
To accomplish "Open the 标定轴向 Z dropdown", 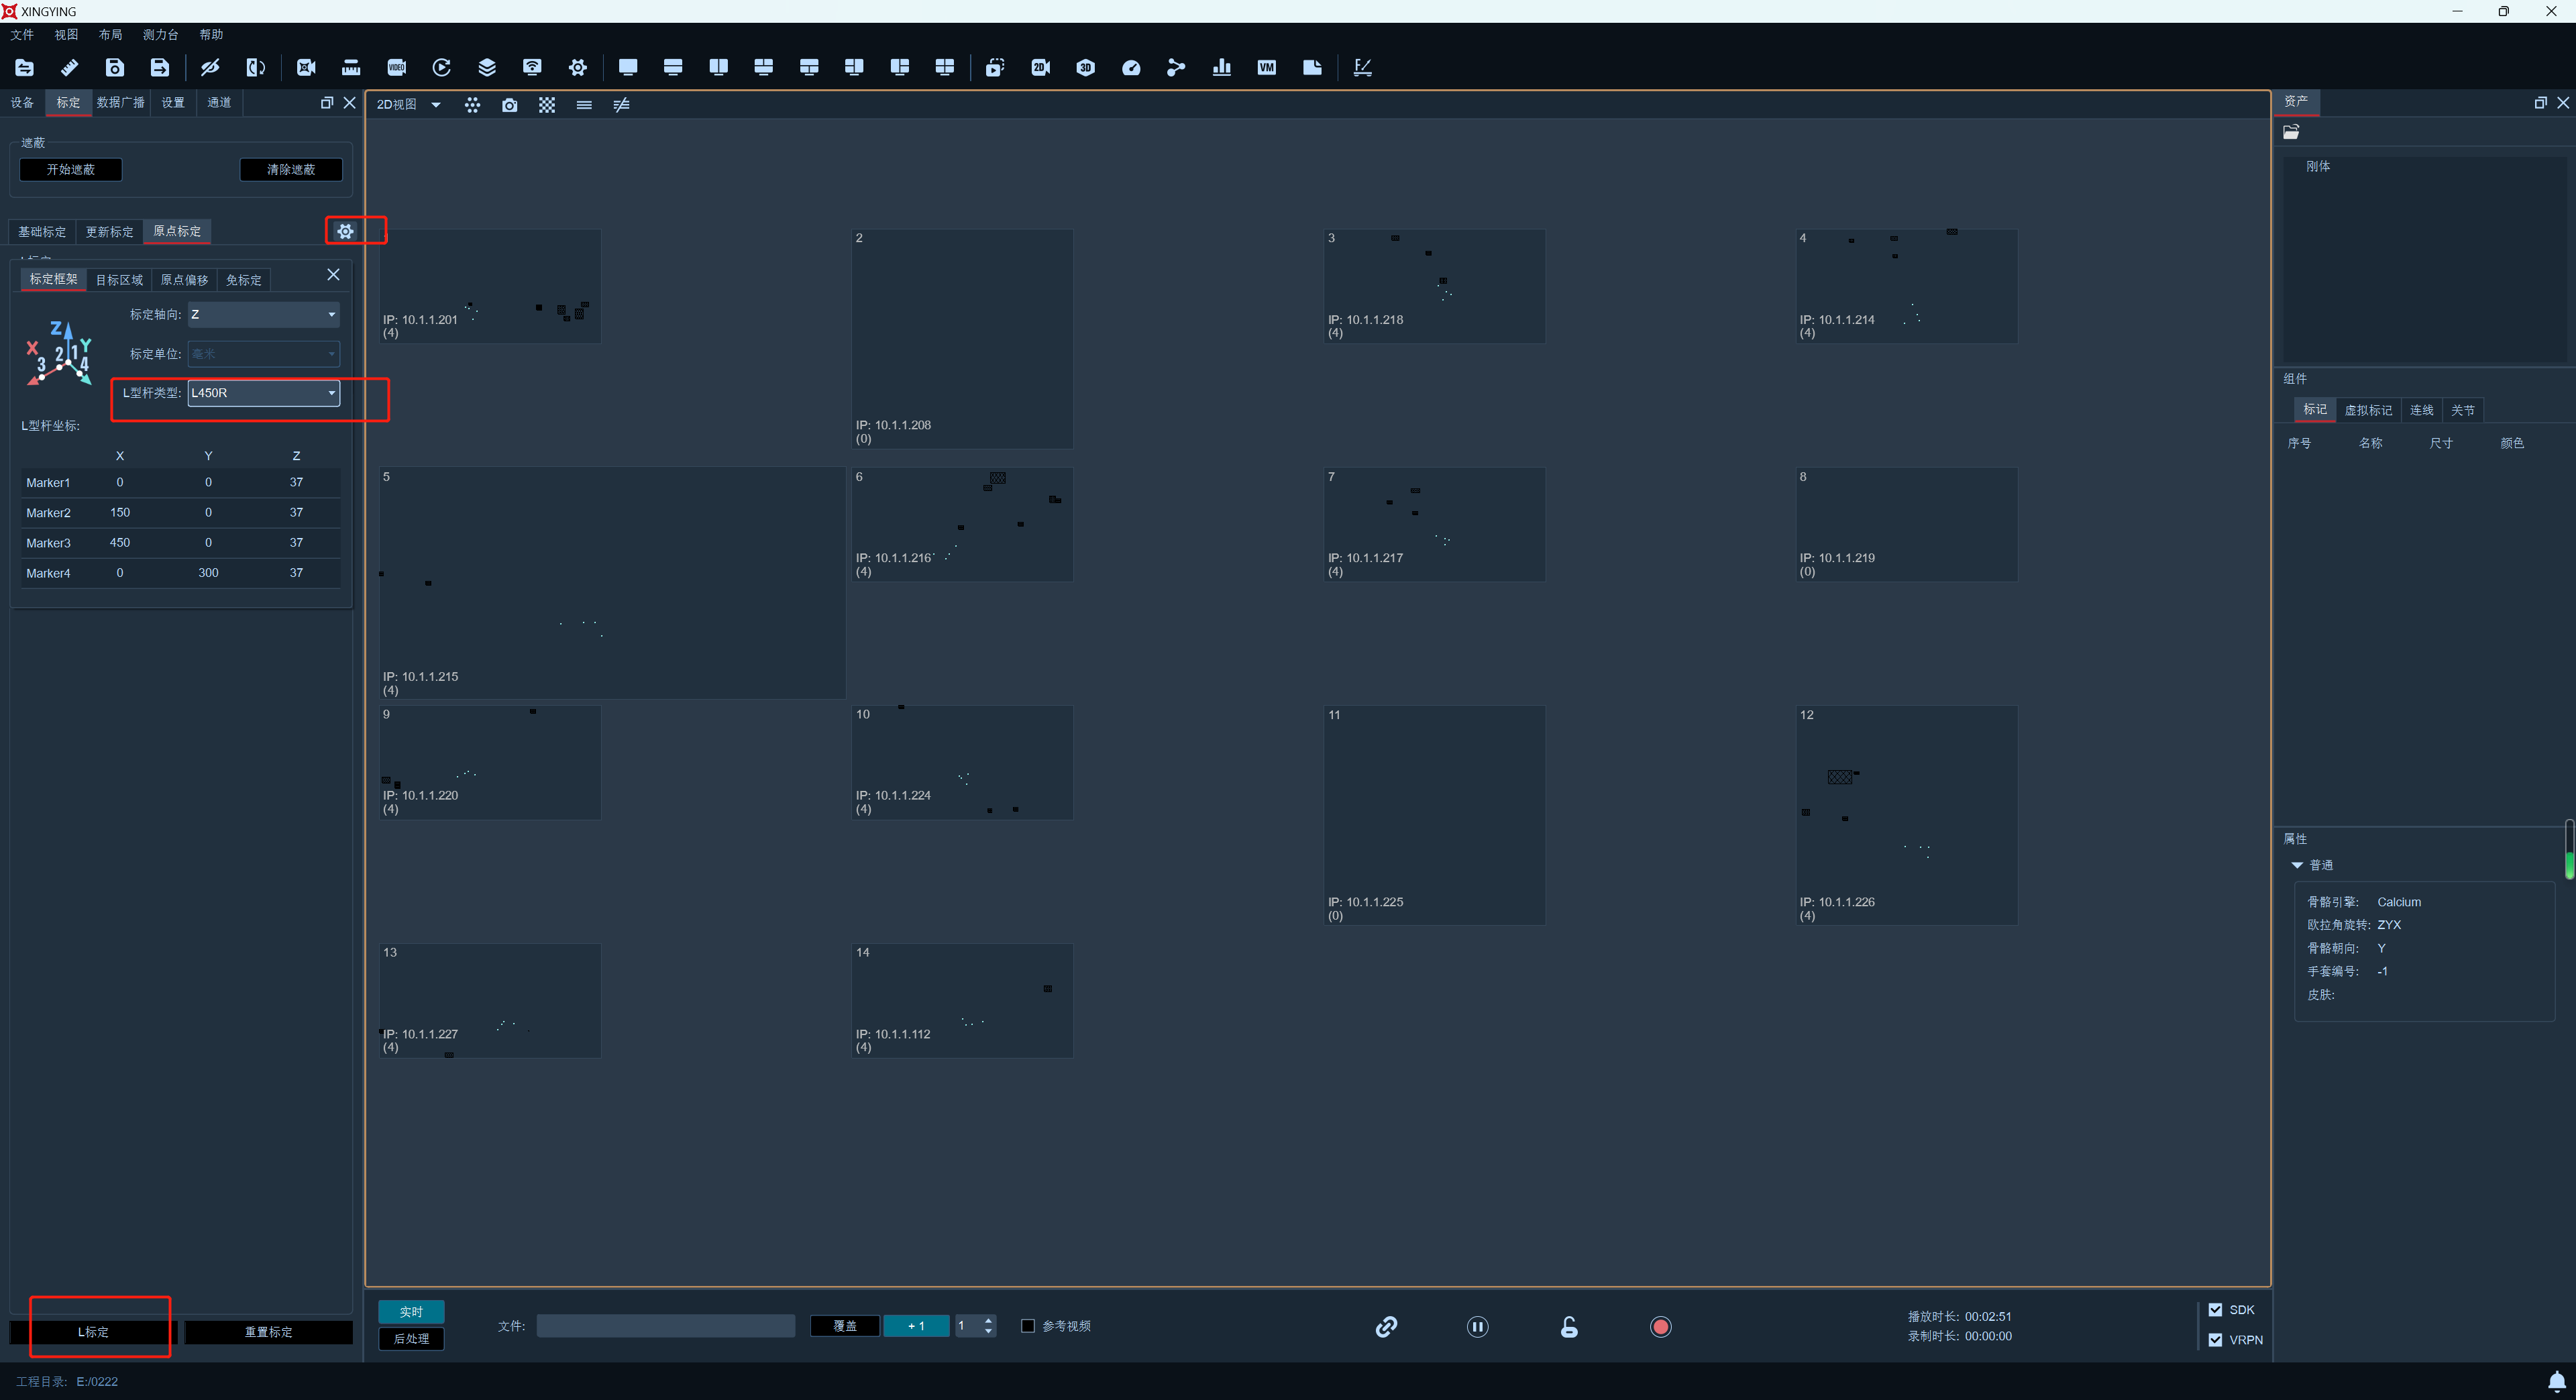I will click(x=263, y=314).
